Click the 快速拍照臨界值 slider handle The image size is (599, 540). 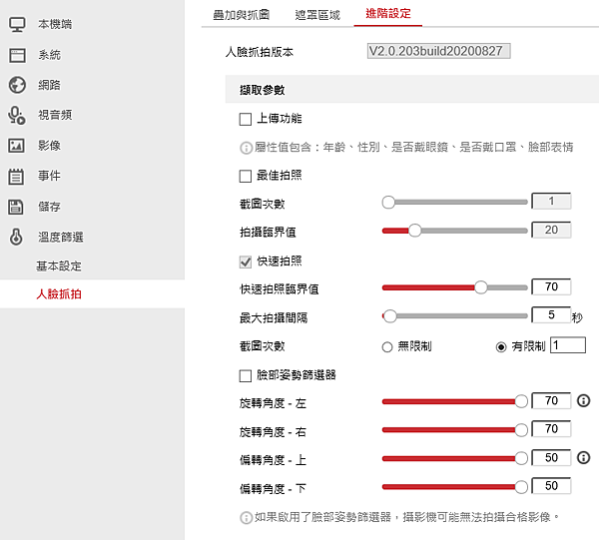pyautogui.click(x=481, y=287)
